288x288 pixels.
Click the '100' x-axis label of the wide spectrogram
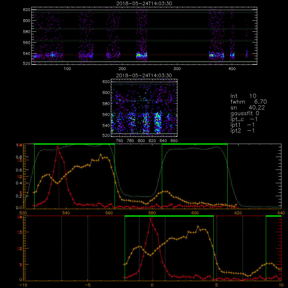(67, 69)
